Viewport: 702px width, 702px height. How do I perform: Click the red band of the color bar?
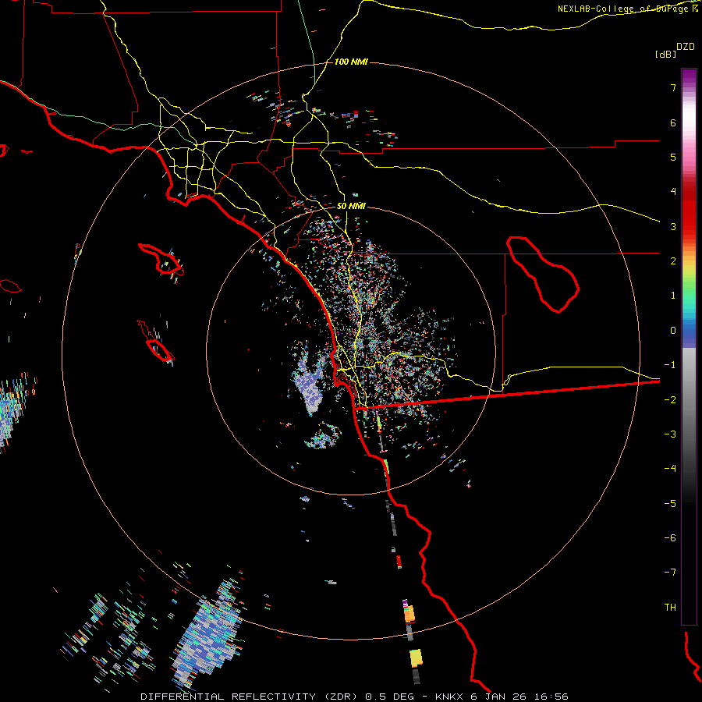click(689, 211)
